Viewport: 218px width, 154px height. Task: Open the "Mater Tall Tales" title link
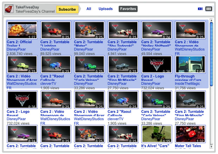(x=188, y=146)
